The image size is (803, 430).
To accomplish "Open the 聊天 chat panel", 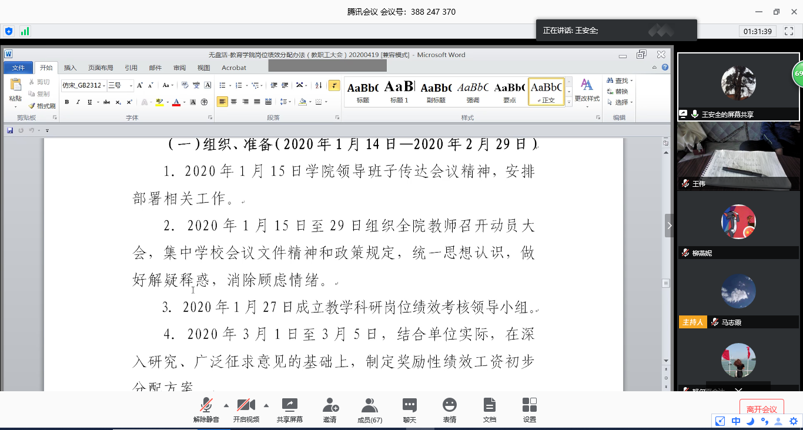I will coord(409,406).
